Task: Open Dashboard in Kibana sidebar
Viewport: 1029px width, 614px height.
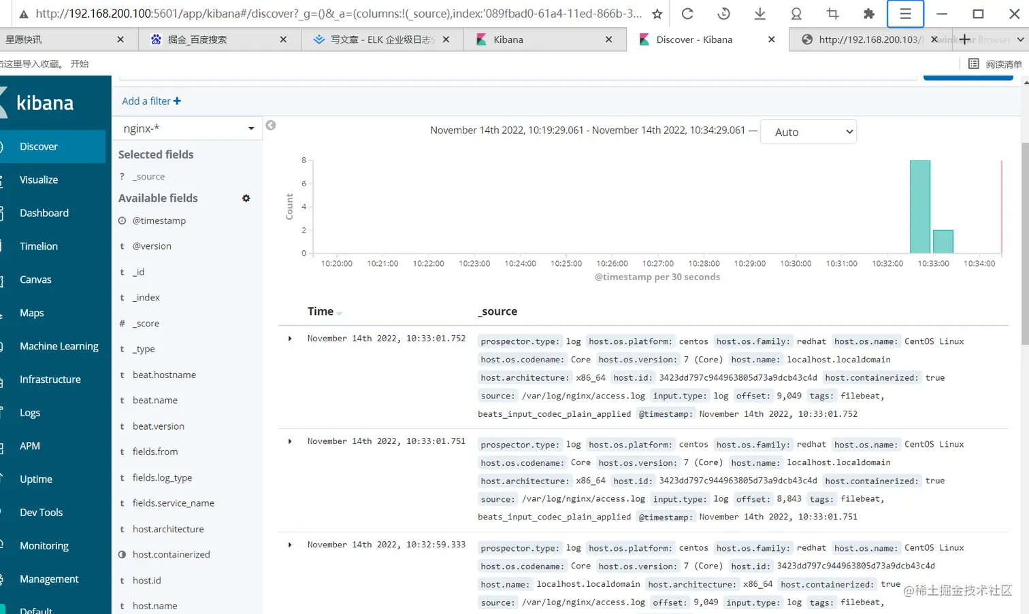Action: (44, 213)
